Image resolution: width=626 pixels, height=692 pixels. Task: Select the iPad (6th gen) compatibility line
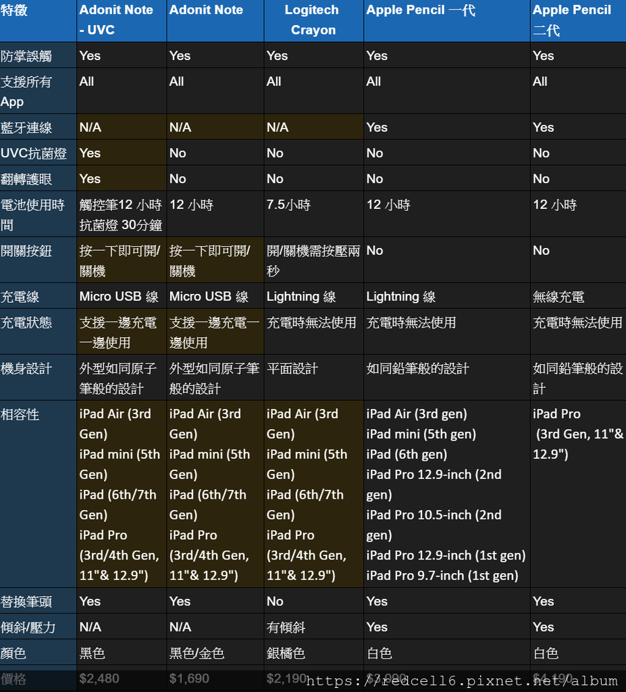tap(407, 454)
